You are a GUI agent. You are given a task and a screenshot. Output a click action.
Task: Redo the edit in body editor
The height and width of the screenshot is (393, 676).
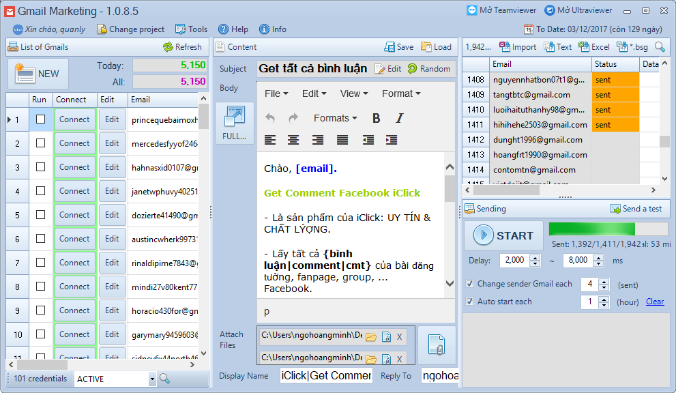[x=293, y=118]
